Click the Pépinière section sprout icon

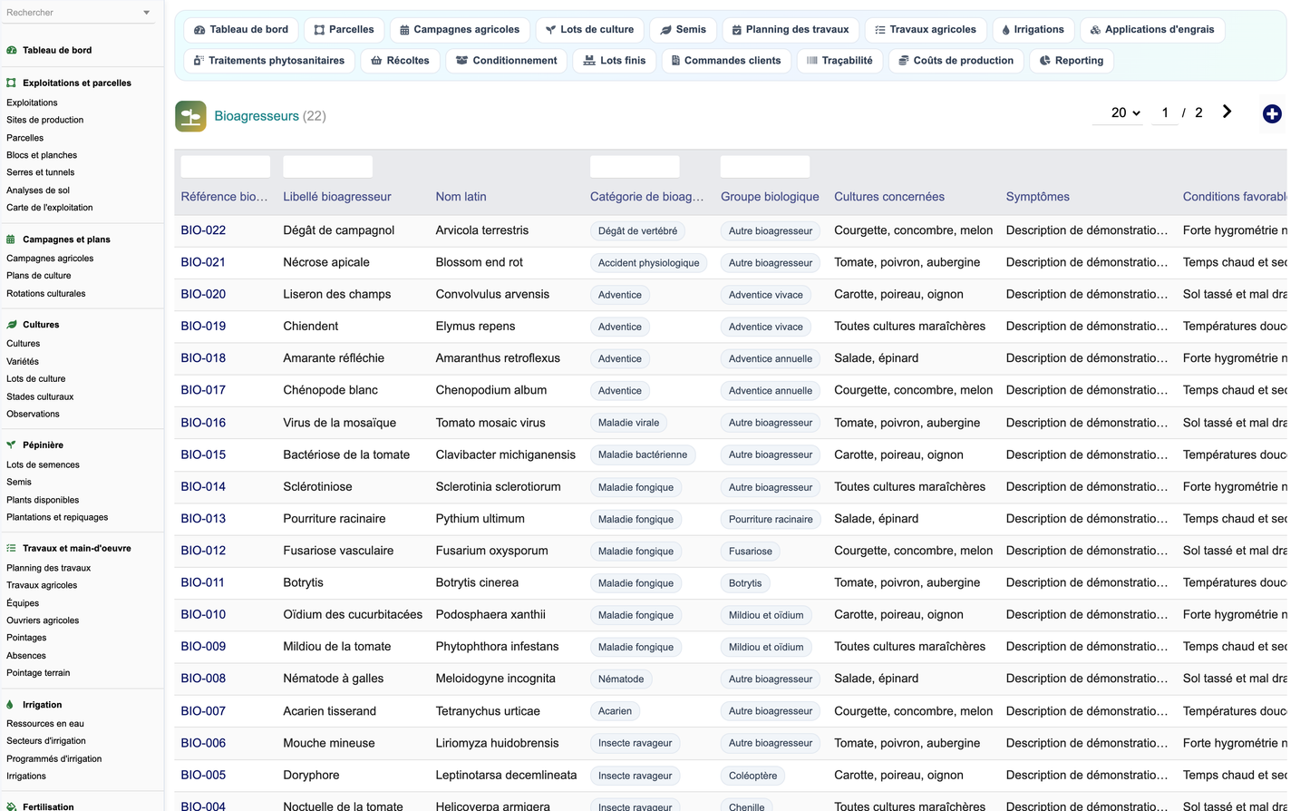[12, 445]
